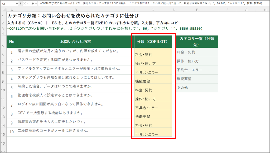Screen dimensions: 270x153
Task: Select cell C8 result 不具合・エラー
Action: (x=153, y=70)
